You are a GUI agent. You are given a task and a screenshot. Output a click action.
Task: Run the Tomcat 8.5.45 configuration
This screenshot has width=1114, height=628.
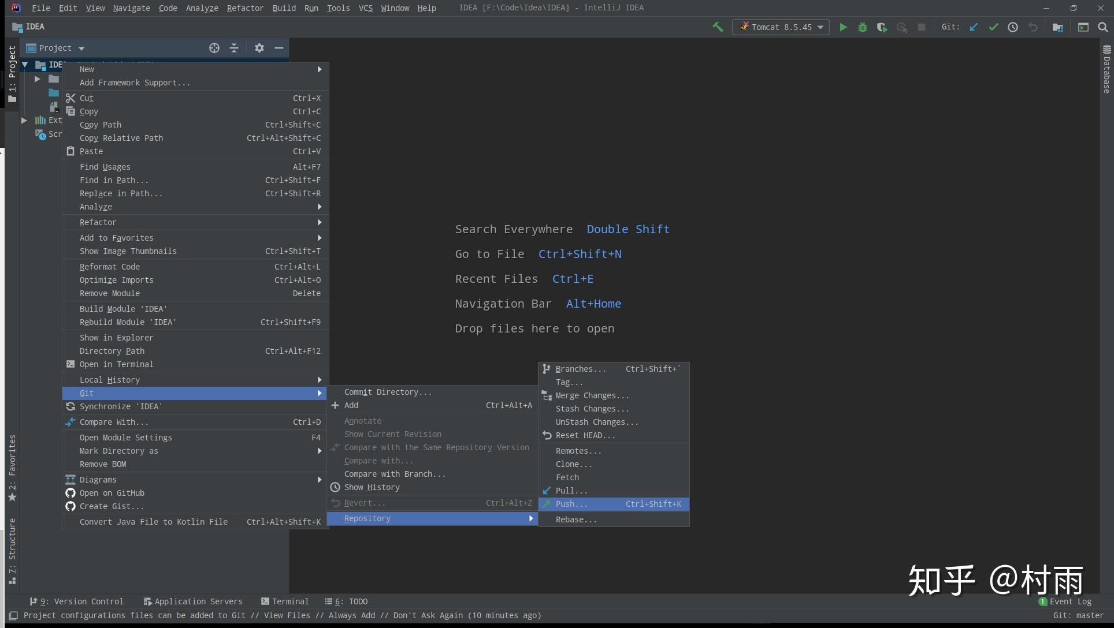point(843,27)
